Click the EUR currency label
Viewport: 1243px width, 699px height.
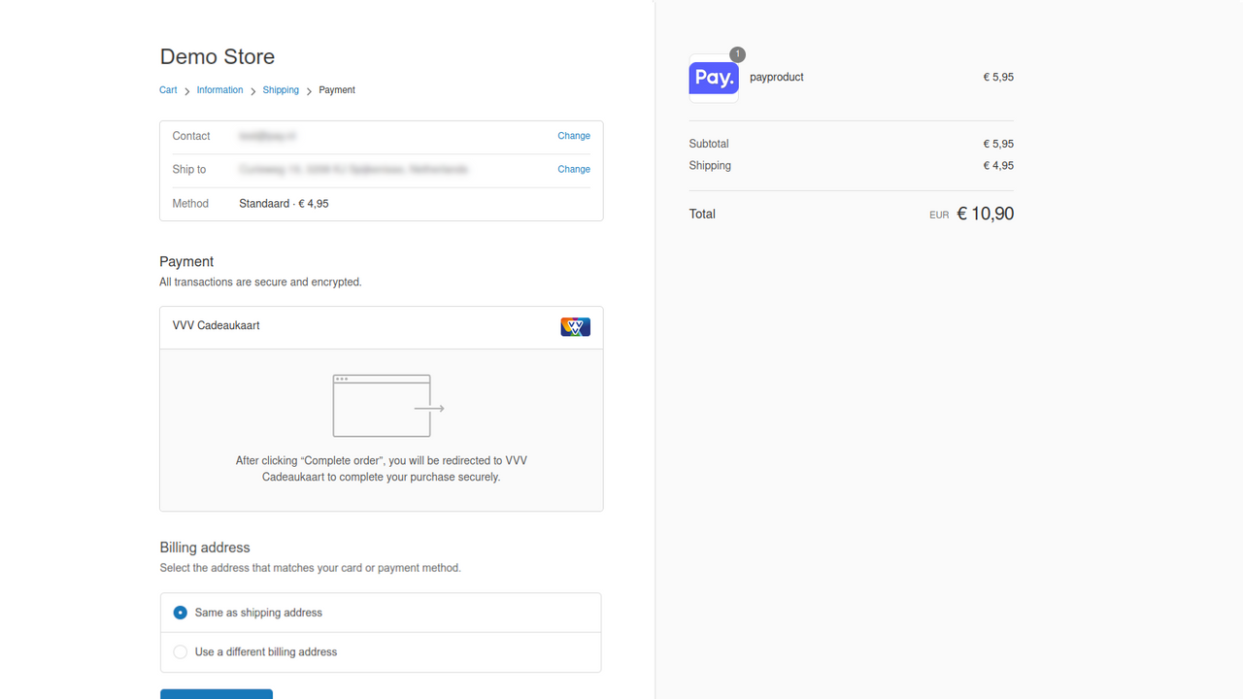(x=939, y=216)
